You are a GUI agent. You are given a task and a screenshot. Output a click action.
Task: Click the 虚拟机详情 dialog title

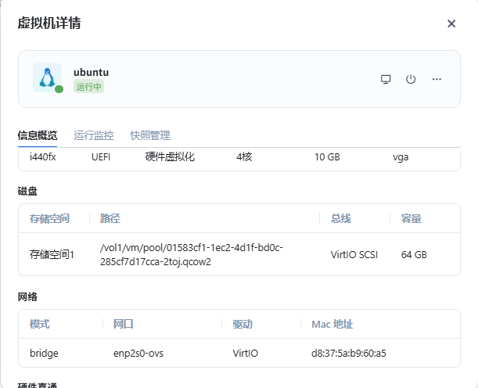tap(49, 23)
